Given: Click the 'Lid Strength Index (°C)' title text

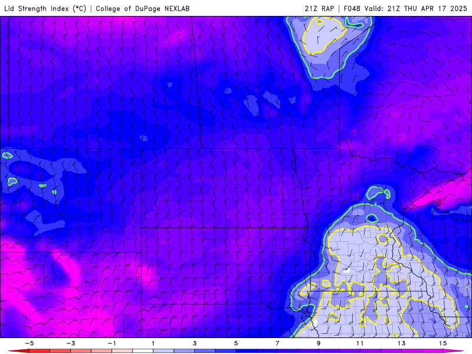Looking at the screenshot, I should [45, 8].
